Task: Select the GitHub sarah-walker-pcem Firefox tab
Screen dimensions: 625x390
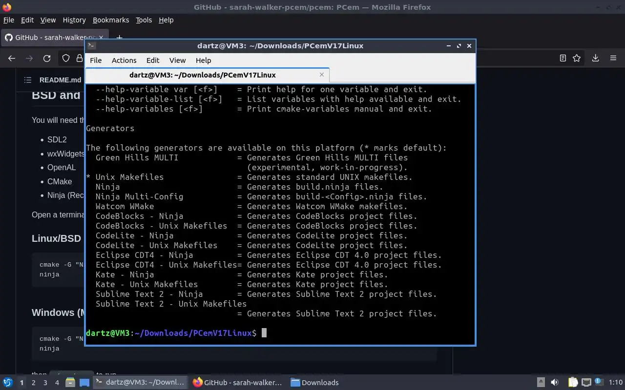Action: 54,38
